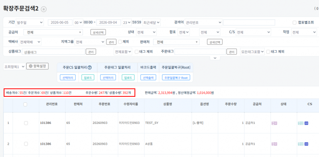Tick 태그 제외 for the 주문태그 filter

click(268, 52)
